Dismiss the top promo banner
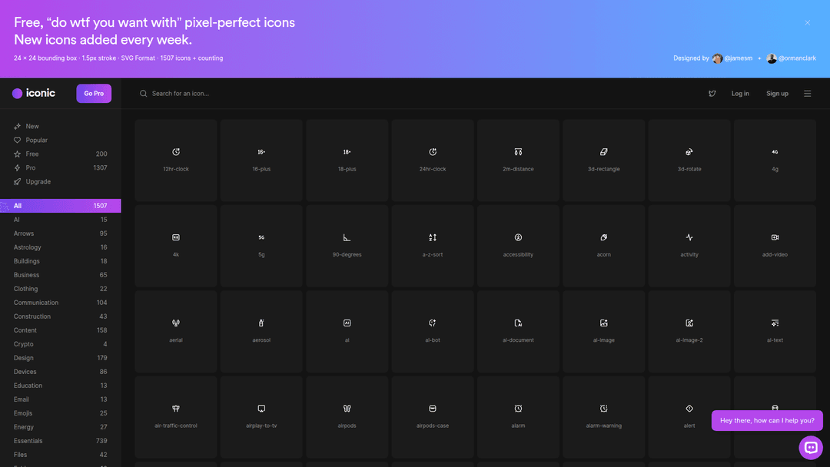The width and height of the screenshot is (830, 467). coord(808,23)
